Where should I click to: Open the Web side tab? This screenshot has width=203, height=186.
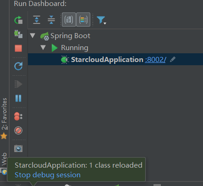tap(4, 159)
